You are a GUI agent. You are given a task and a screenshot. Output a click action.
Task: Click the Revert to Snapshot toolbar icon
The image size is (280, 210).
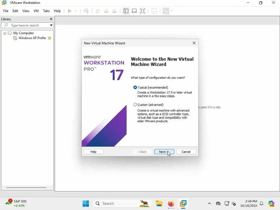[x=106, y=11]
